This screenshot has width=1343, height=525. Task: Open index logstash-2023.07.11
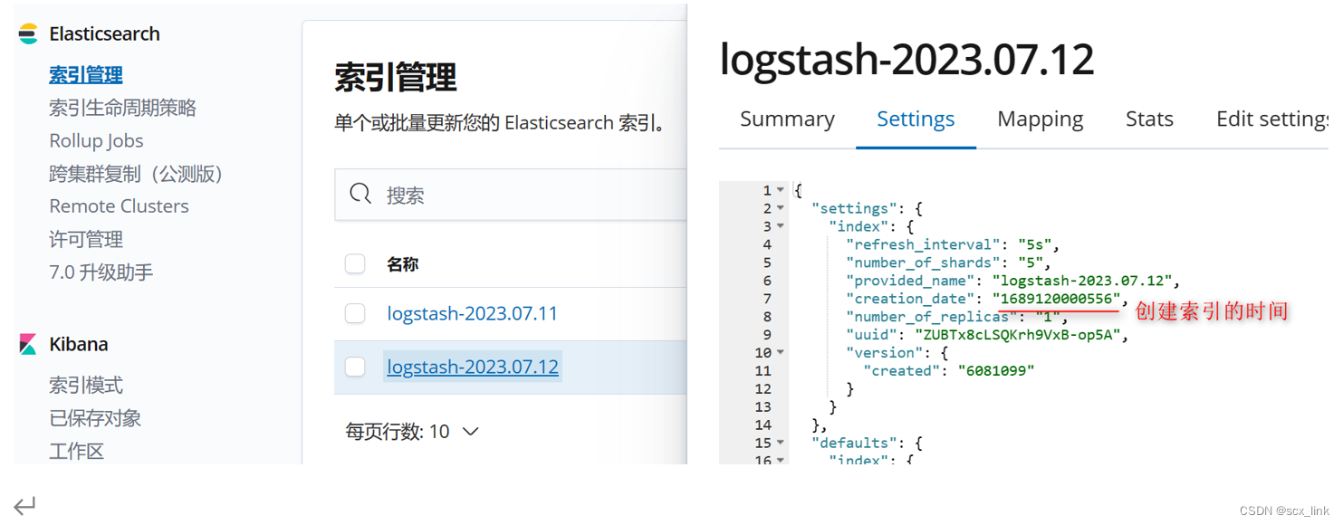(473, 313)
